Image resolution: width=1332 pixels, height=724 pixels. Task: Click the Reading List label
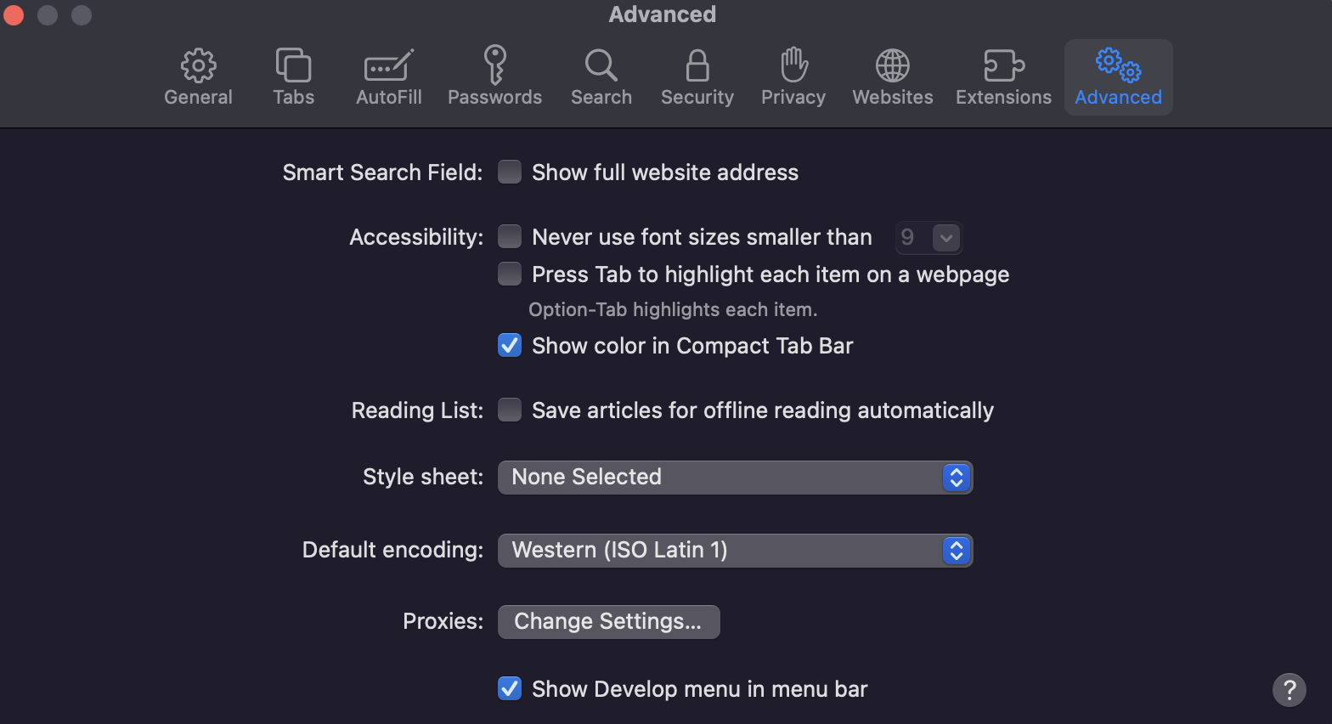pos(417,410)
